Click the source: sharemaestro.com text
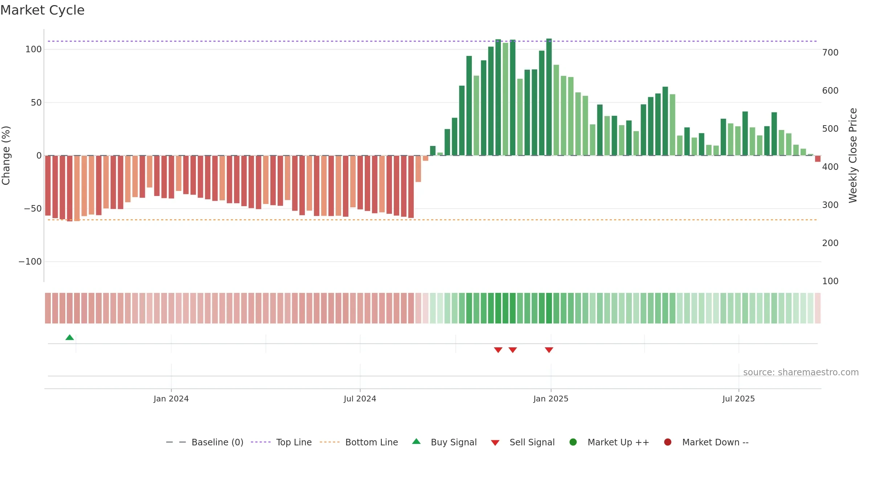Screen dimensions: 871x490 click(801, 372)
